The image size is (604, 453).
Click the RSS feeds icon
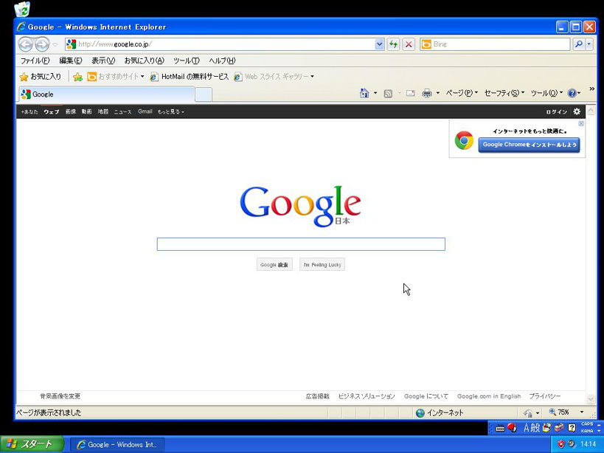[x=388, y=93]
